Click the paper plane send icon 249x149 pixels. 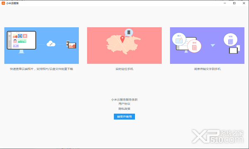(x=213, y=45)
